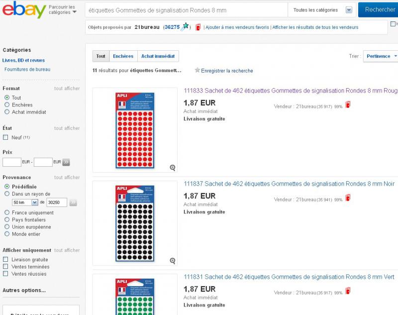
Task: Open the Pertinence sort dropdown
Action: [381, 56]
